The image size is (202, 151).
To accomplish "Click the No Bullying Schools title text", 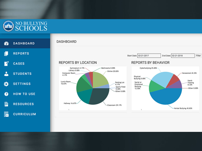I will 31,26.
